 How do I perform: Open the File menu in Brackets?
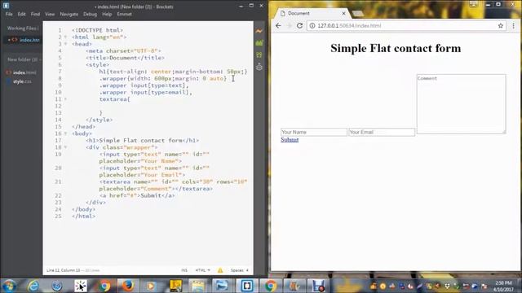[x=9, y=14]
